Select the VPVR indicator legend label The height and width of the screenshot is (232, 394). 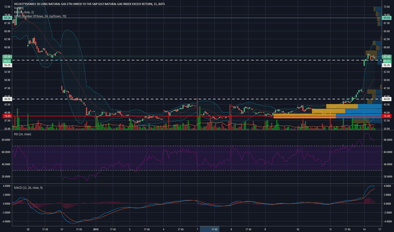pyautogui.click(x=40, y=16)
